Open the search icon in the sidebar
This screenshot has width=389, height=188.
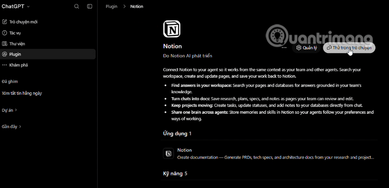77,6
